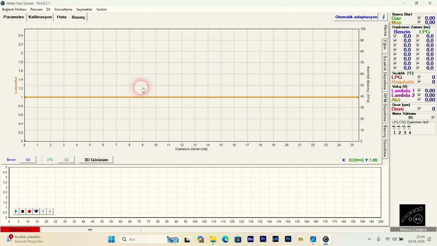The image size is (437, 246).
Task: Toggle the Motor Yükleme checkbox
Action: coord(433,118)
